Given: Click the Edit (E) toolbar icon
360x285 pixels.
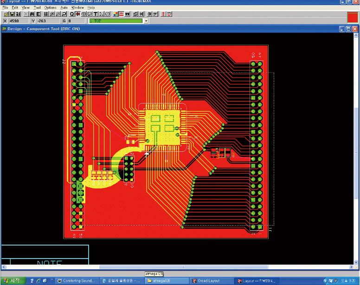Looking at the screenshot, I should (38, 14).
